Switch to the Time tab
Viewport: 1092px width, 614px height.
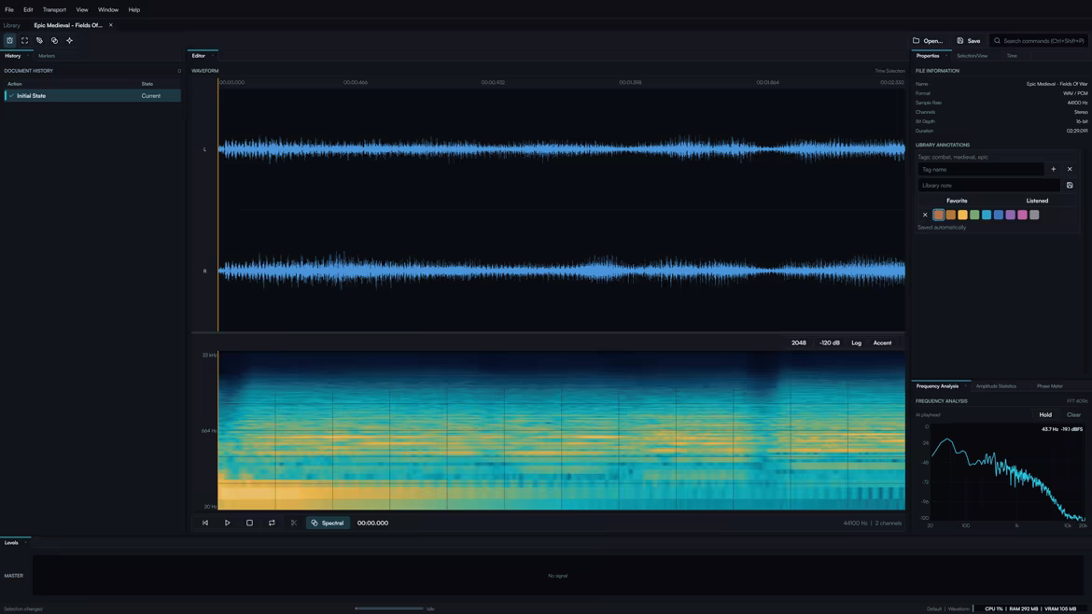pyautogui.click(x=1012, y=56)
